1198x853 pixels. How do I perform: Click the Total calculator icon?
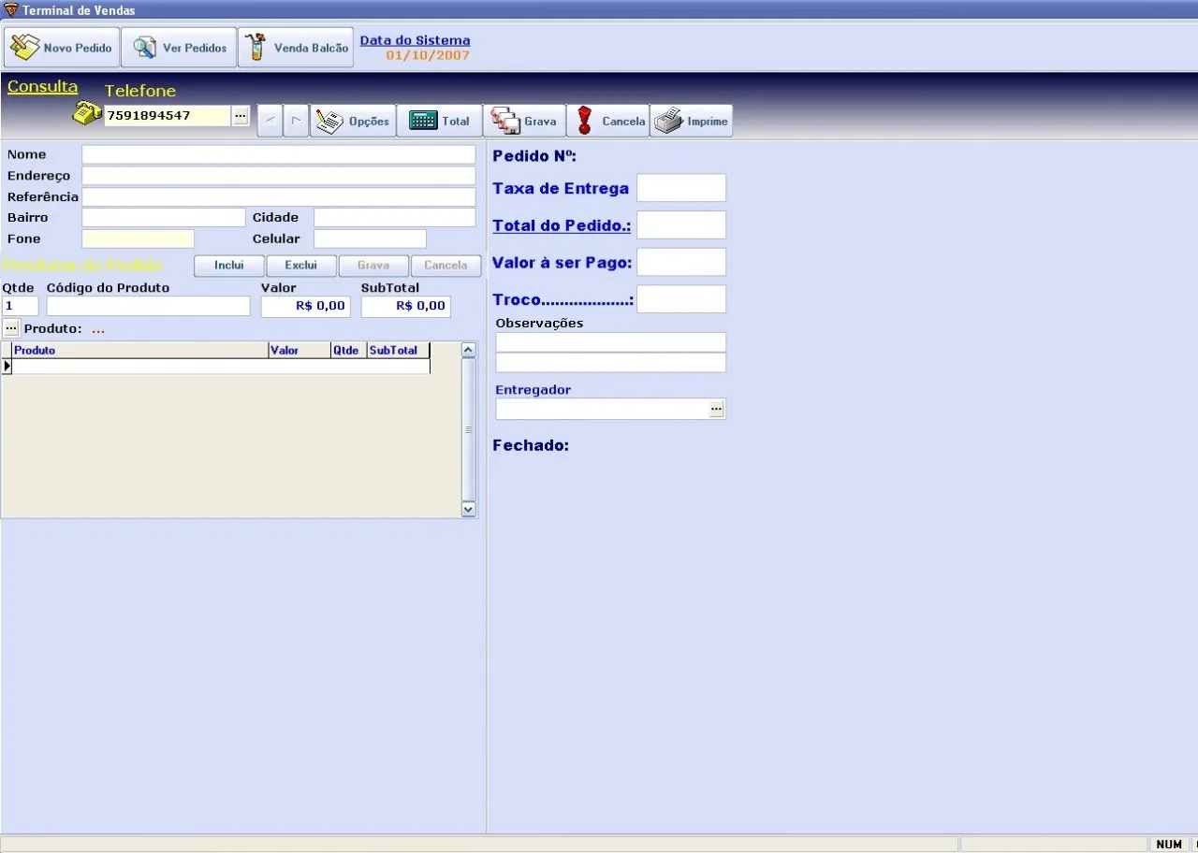coord(423,121)
